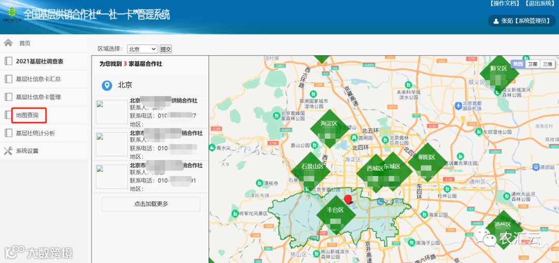Screen dimensions: 559x263
Task: Click the second cooperative's thumbnail image
Action: pyautogui.click(x=112, y=144)
